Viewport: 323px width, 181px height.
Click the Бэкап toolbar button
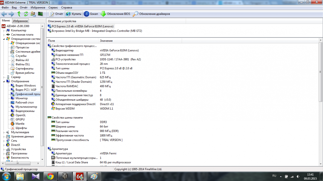coord(91,14)
